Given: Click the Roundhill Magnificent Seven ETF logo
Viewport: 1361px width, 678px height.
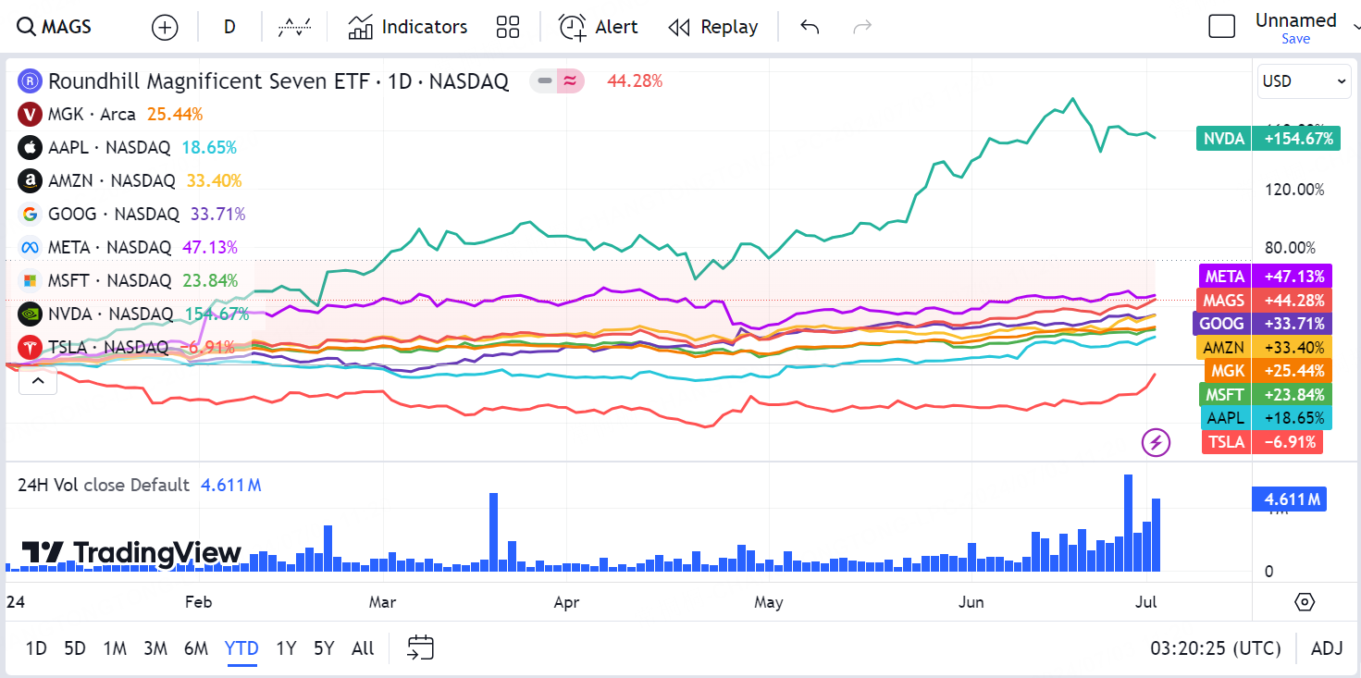Looking at the screenshot, I should tap(31, 81).
